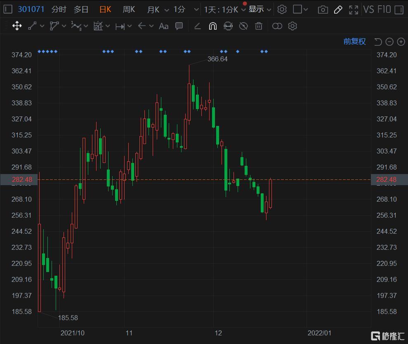Zoom out chart with minus button
The height and width of the screenshot is (344, 408).
pyautogui.click(x=389, y=42)
